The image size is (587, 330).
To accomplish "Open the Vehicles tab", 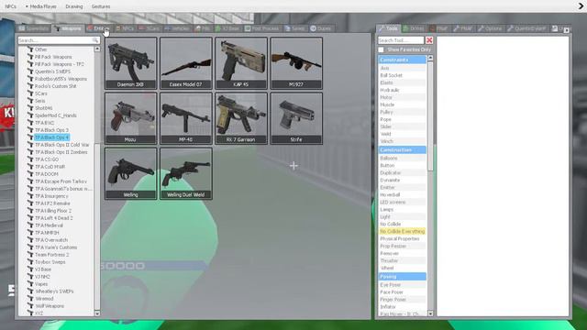I will click(177, 28).
